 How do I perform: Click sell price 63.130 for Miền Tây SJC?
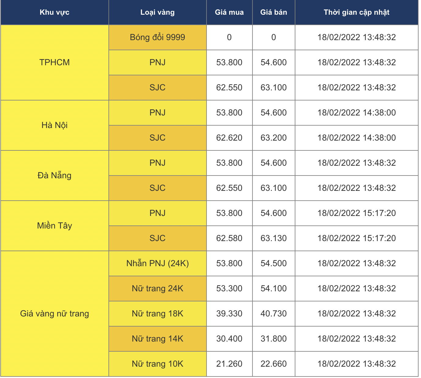(274, 238)
